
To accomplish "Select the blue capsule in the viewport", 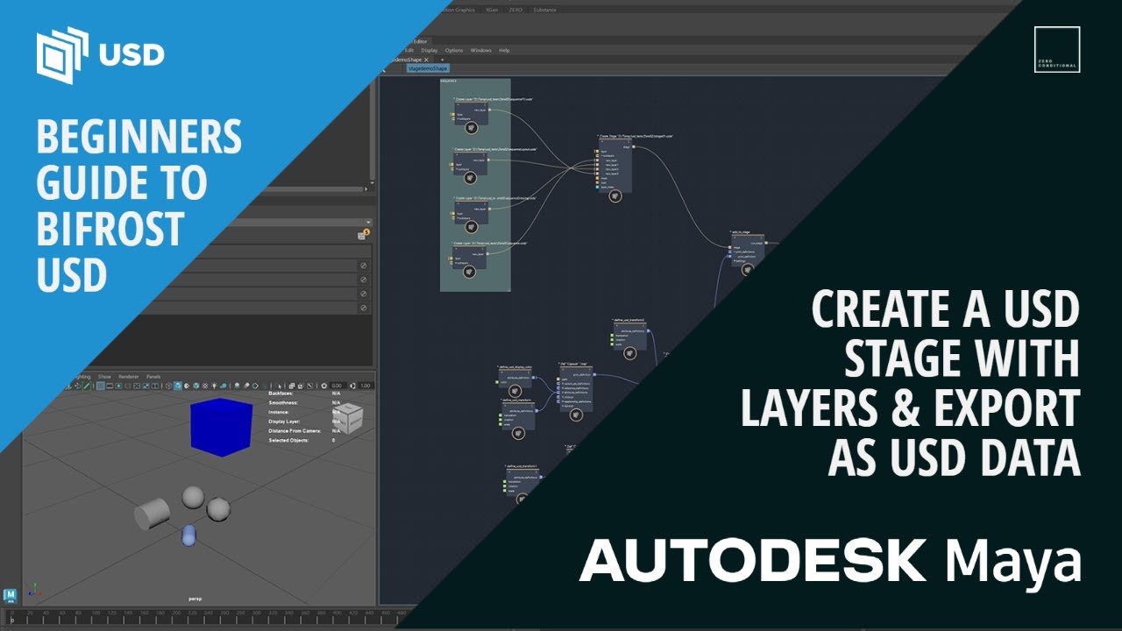I will pos(188,535).
